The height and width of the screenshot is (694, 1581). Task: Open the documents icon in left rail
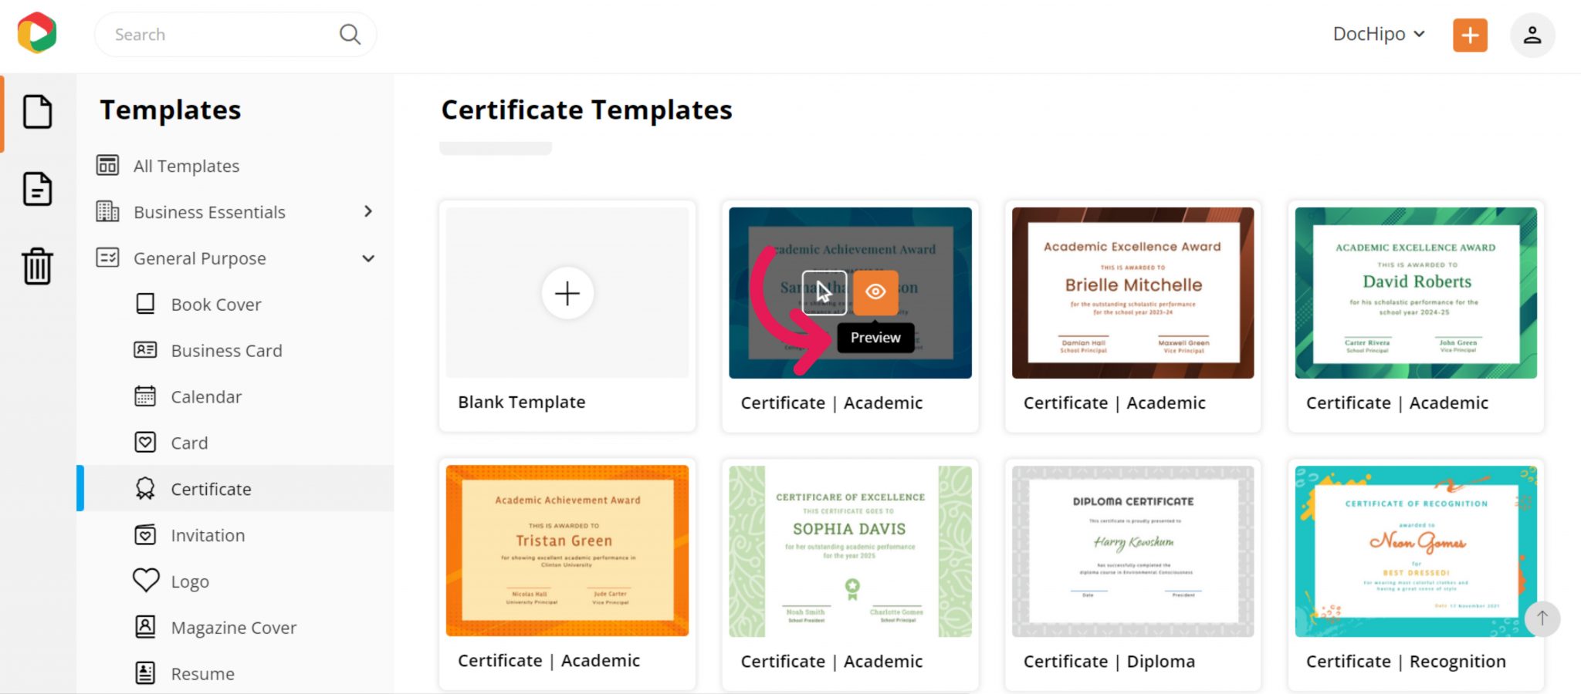[x=37, y=189]
